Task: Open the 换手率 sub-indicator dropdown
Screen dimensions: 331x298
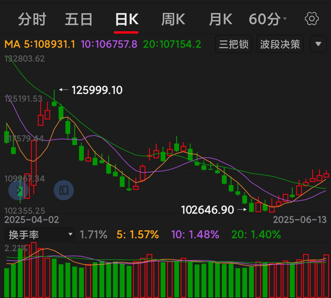Action: (40, 234)
